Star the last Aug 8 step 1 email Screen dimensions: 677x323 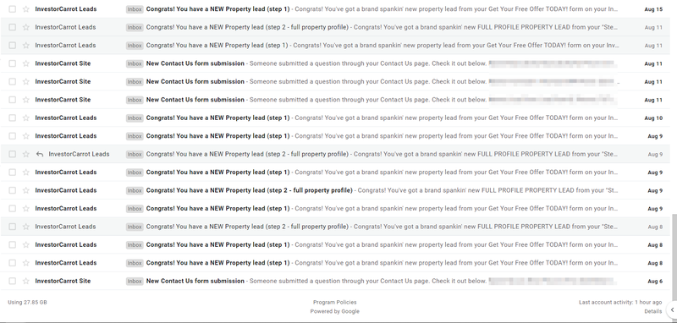pos(26,263)
